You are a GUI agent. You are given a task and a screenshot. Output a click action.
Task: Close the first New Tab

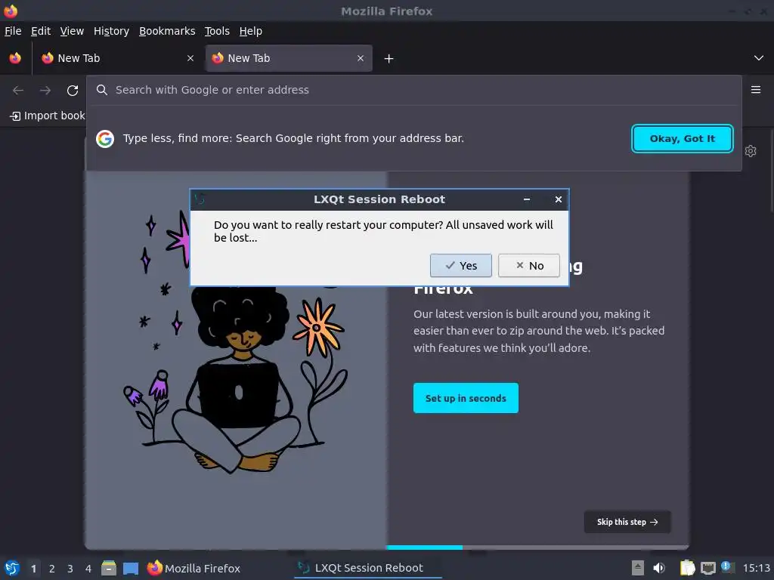tap(190, 58)
